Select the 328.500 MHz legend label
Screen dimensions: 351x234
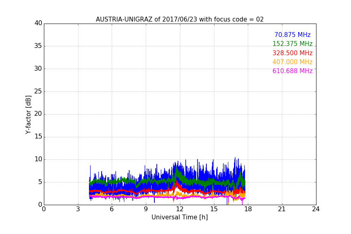pos(292,53)
